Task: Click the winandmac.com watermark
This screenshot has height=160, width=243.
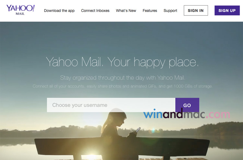Action: (x=187, y=114)
